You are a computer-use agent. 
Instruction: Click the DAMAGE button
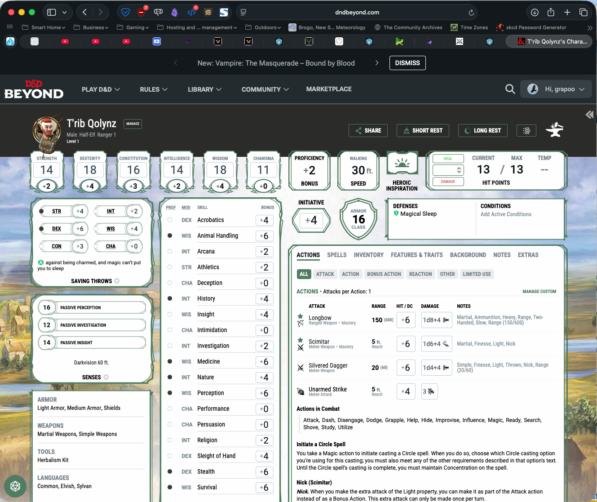[448, 182]
